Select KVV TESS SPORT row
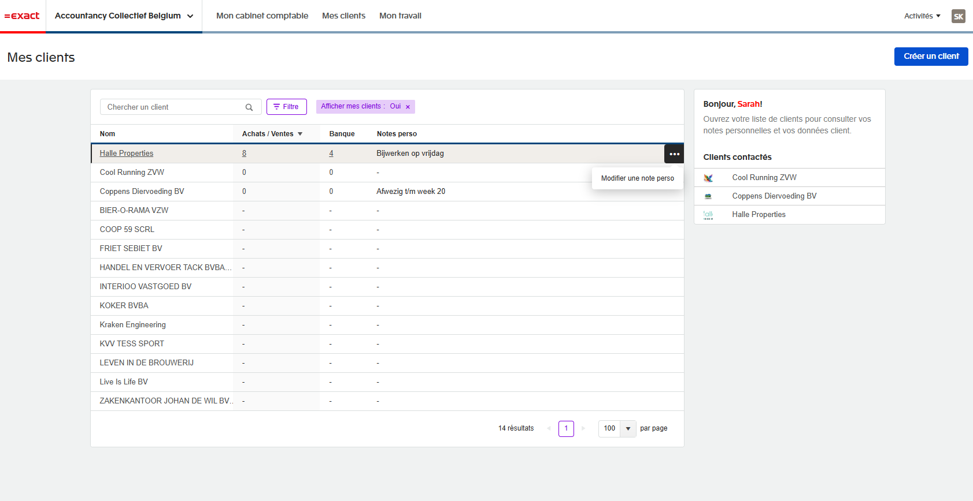The height and width of the screenshot is (501, 973). (387, 344)
